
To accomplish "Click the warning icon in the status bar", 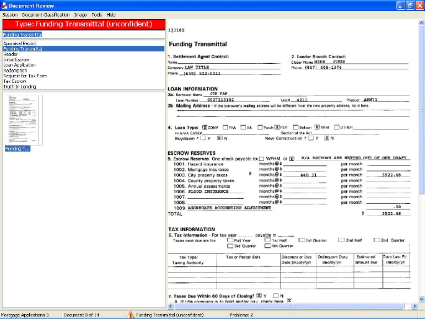I will (130, 315).
